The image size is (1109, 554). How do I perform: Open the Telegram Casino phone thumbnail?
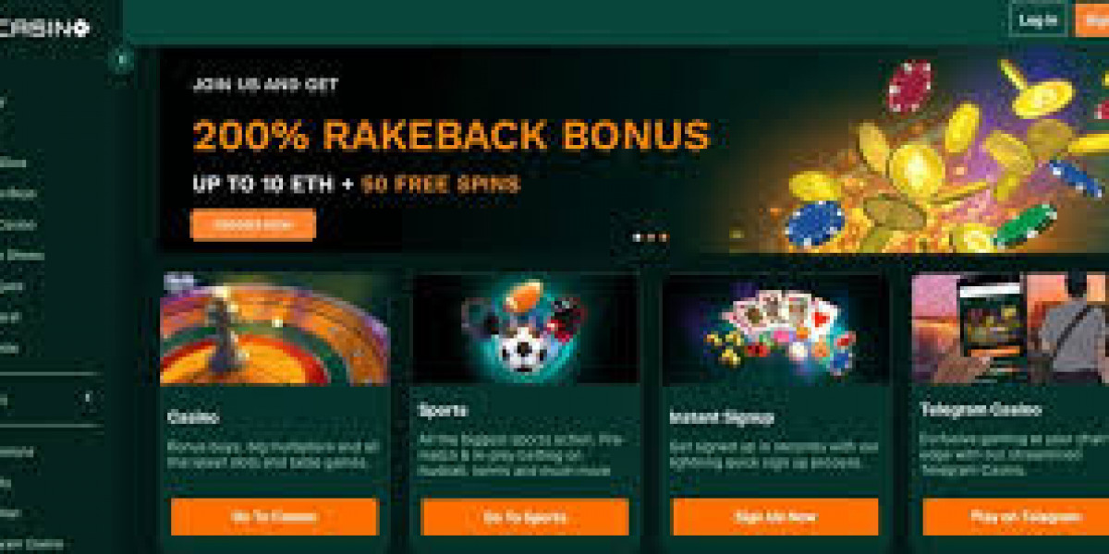(1010, 328)
